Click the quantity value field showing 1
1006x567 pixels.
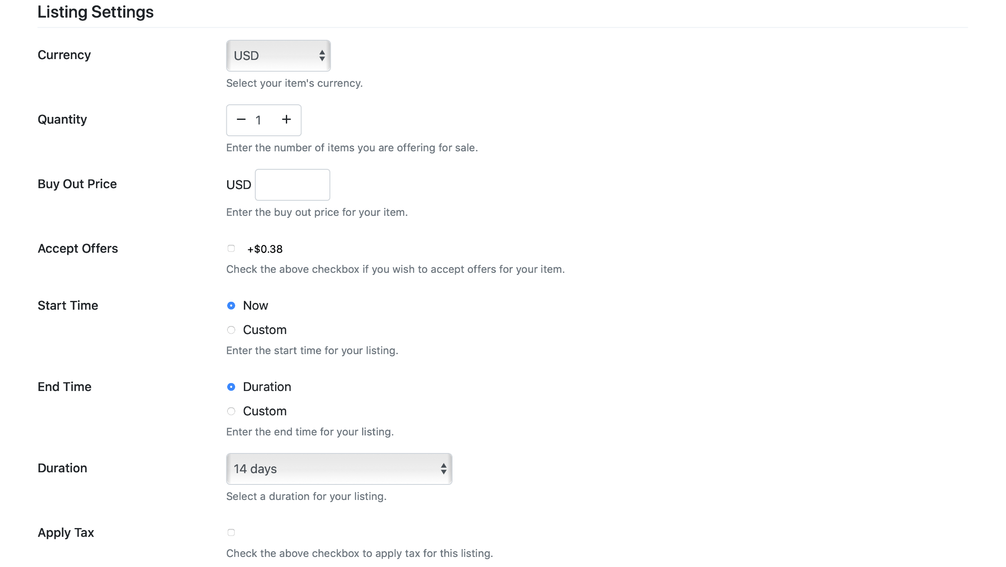259,120
